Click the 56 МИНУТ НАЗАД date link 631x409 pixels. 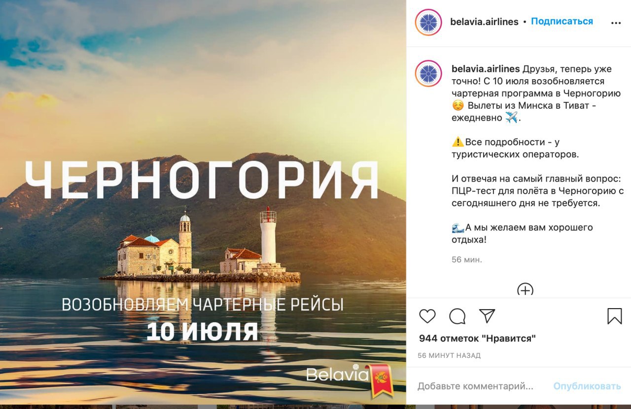point(449,355)
